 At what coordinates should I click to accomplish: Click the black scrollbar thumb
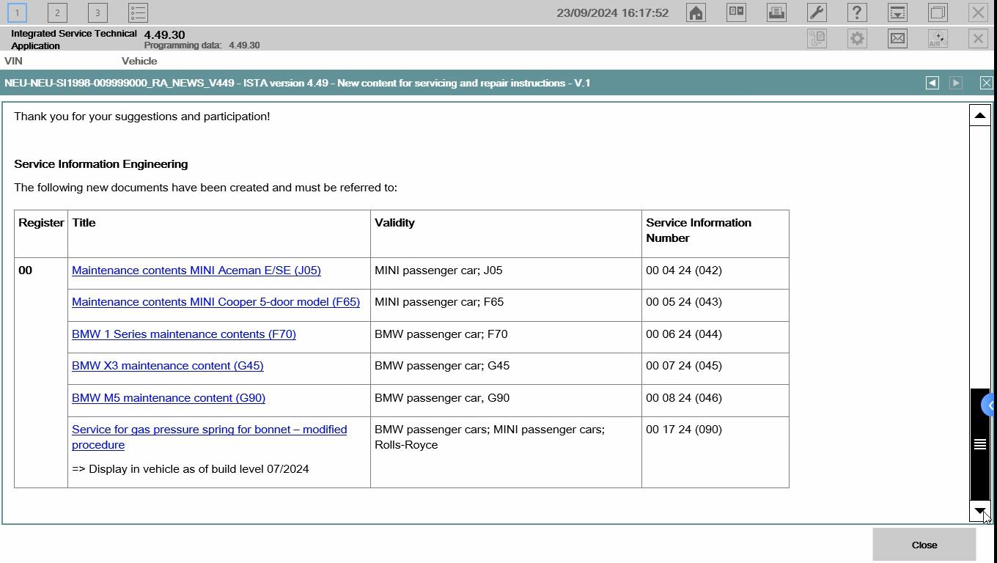[x=980, y=444]
